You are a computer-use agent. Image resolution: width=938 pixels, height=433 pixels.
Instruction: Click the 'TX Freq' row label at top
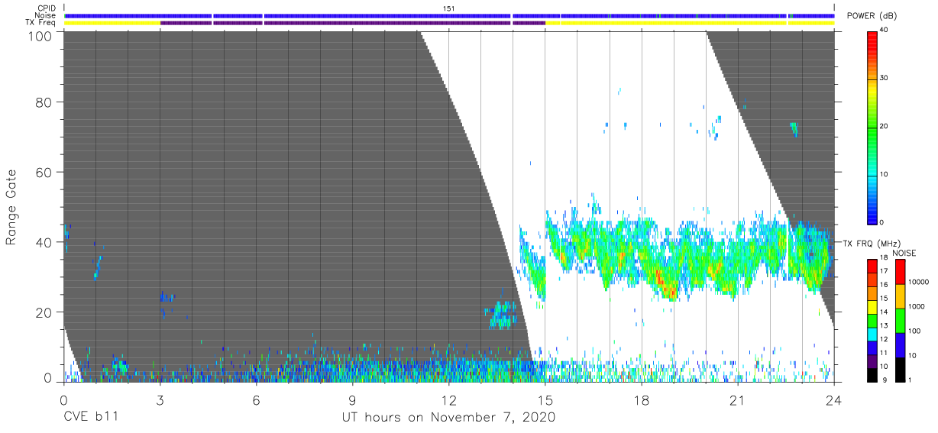click(41, 22)
